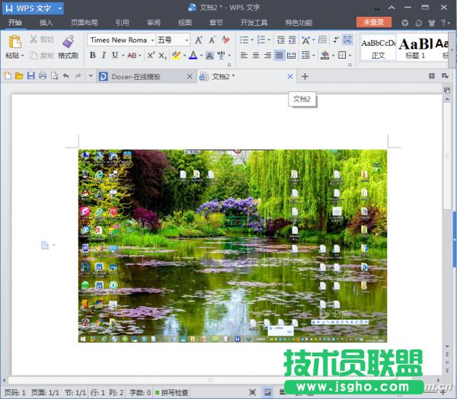
Task: Click the Cut (剪切) scissors icon
Action: (34, 40)
